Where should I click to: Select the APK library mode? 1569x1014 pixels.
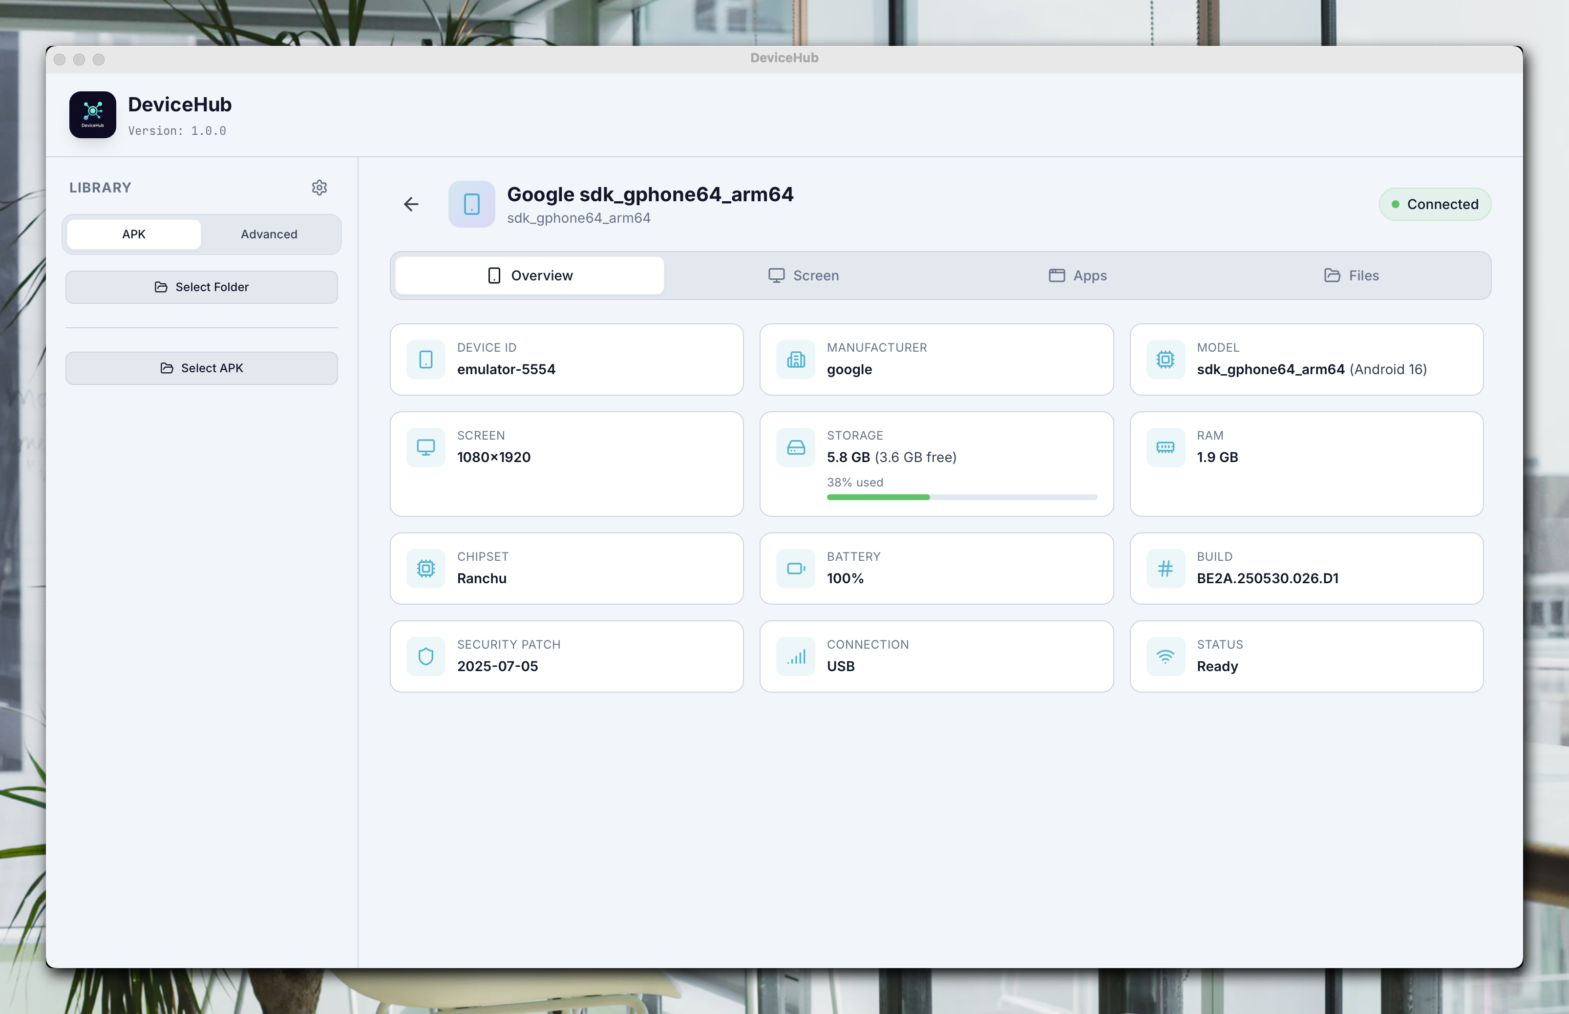(134, 234)
